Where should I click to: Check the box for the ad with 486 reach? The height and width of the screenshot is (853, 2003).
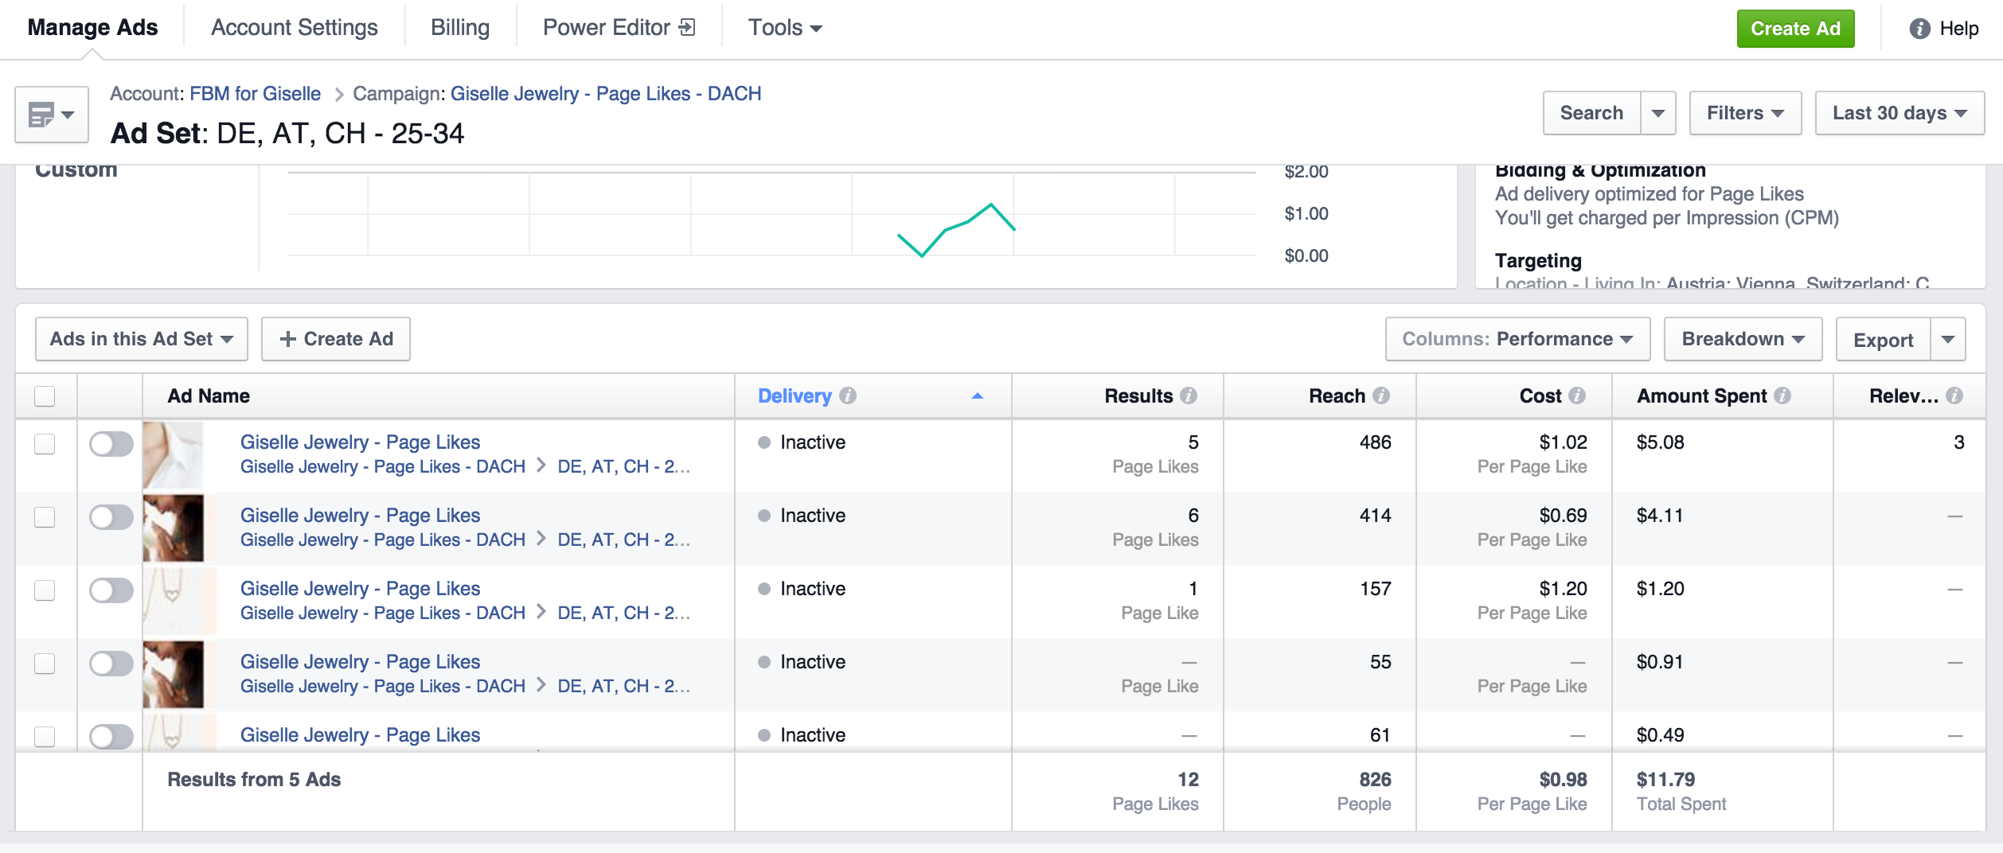(45, 444)
